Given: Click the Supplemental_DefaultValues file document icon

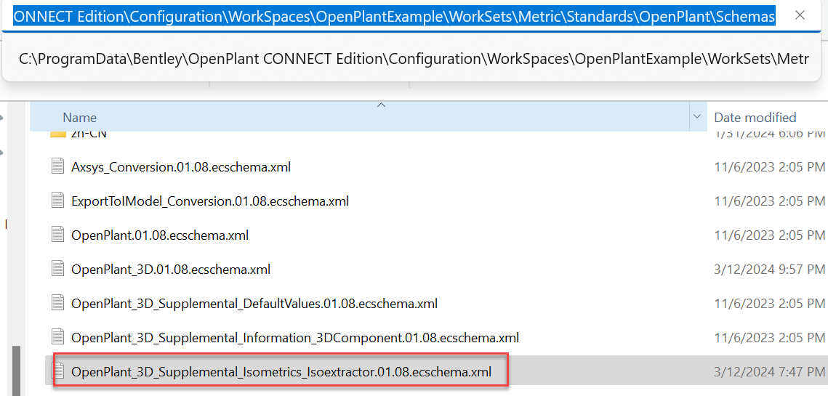Looking at the screenshot, I should tap(57, 304).
